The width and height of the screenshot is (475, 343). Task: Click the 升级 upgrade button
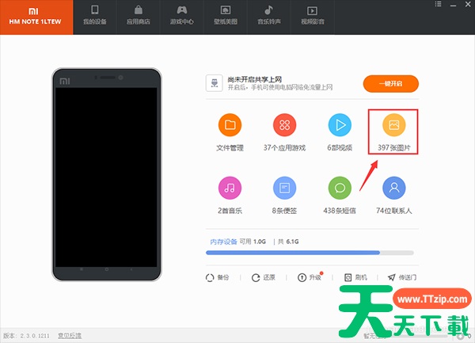[310, 277]
